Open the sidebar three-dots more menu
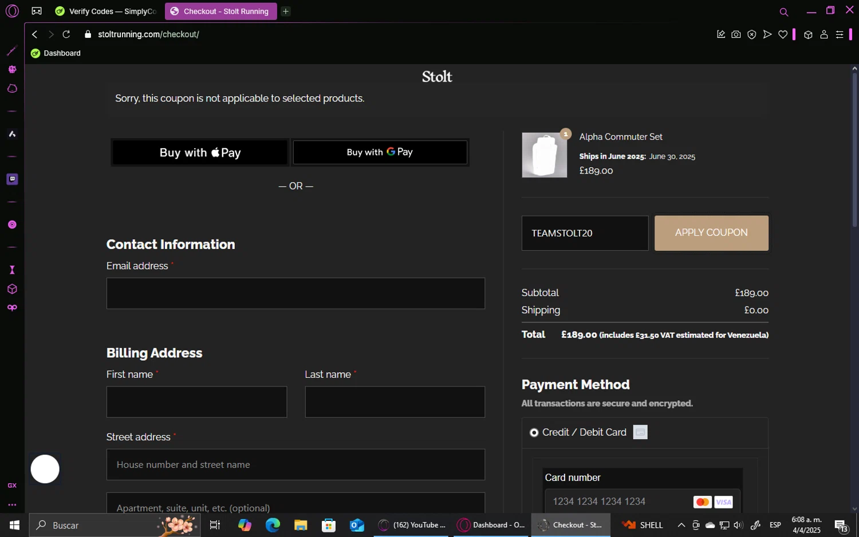859x537 pixels. [x=12, y=505]
